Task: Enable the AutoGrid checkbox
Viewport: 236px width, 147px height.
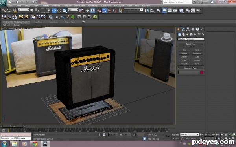Action: [x=184, y=47]
